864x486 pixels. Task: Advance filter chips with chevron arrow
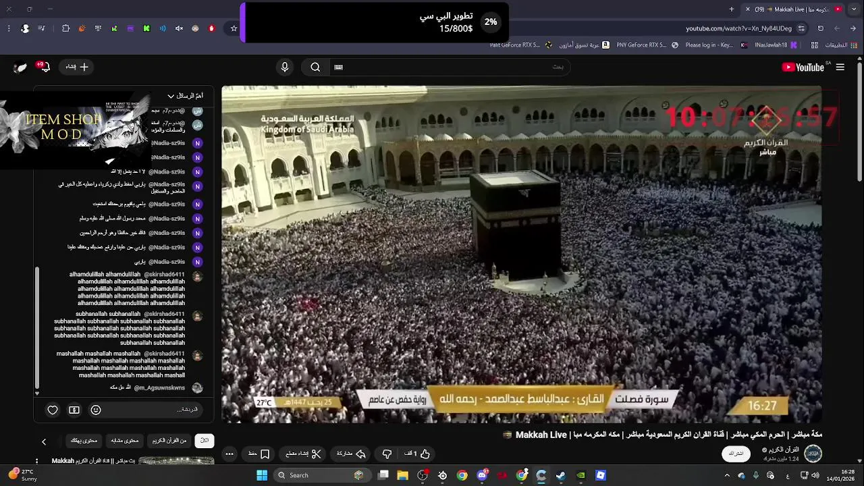44,441
